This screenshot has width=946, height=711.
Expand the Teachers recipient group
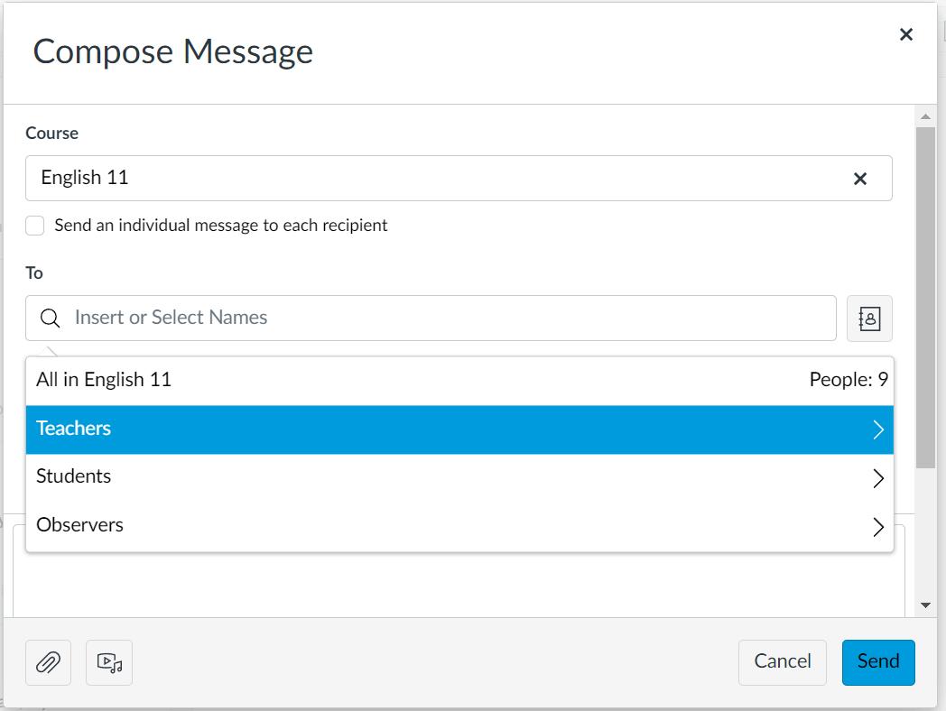(x=878, y=429)
